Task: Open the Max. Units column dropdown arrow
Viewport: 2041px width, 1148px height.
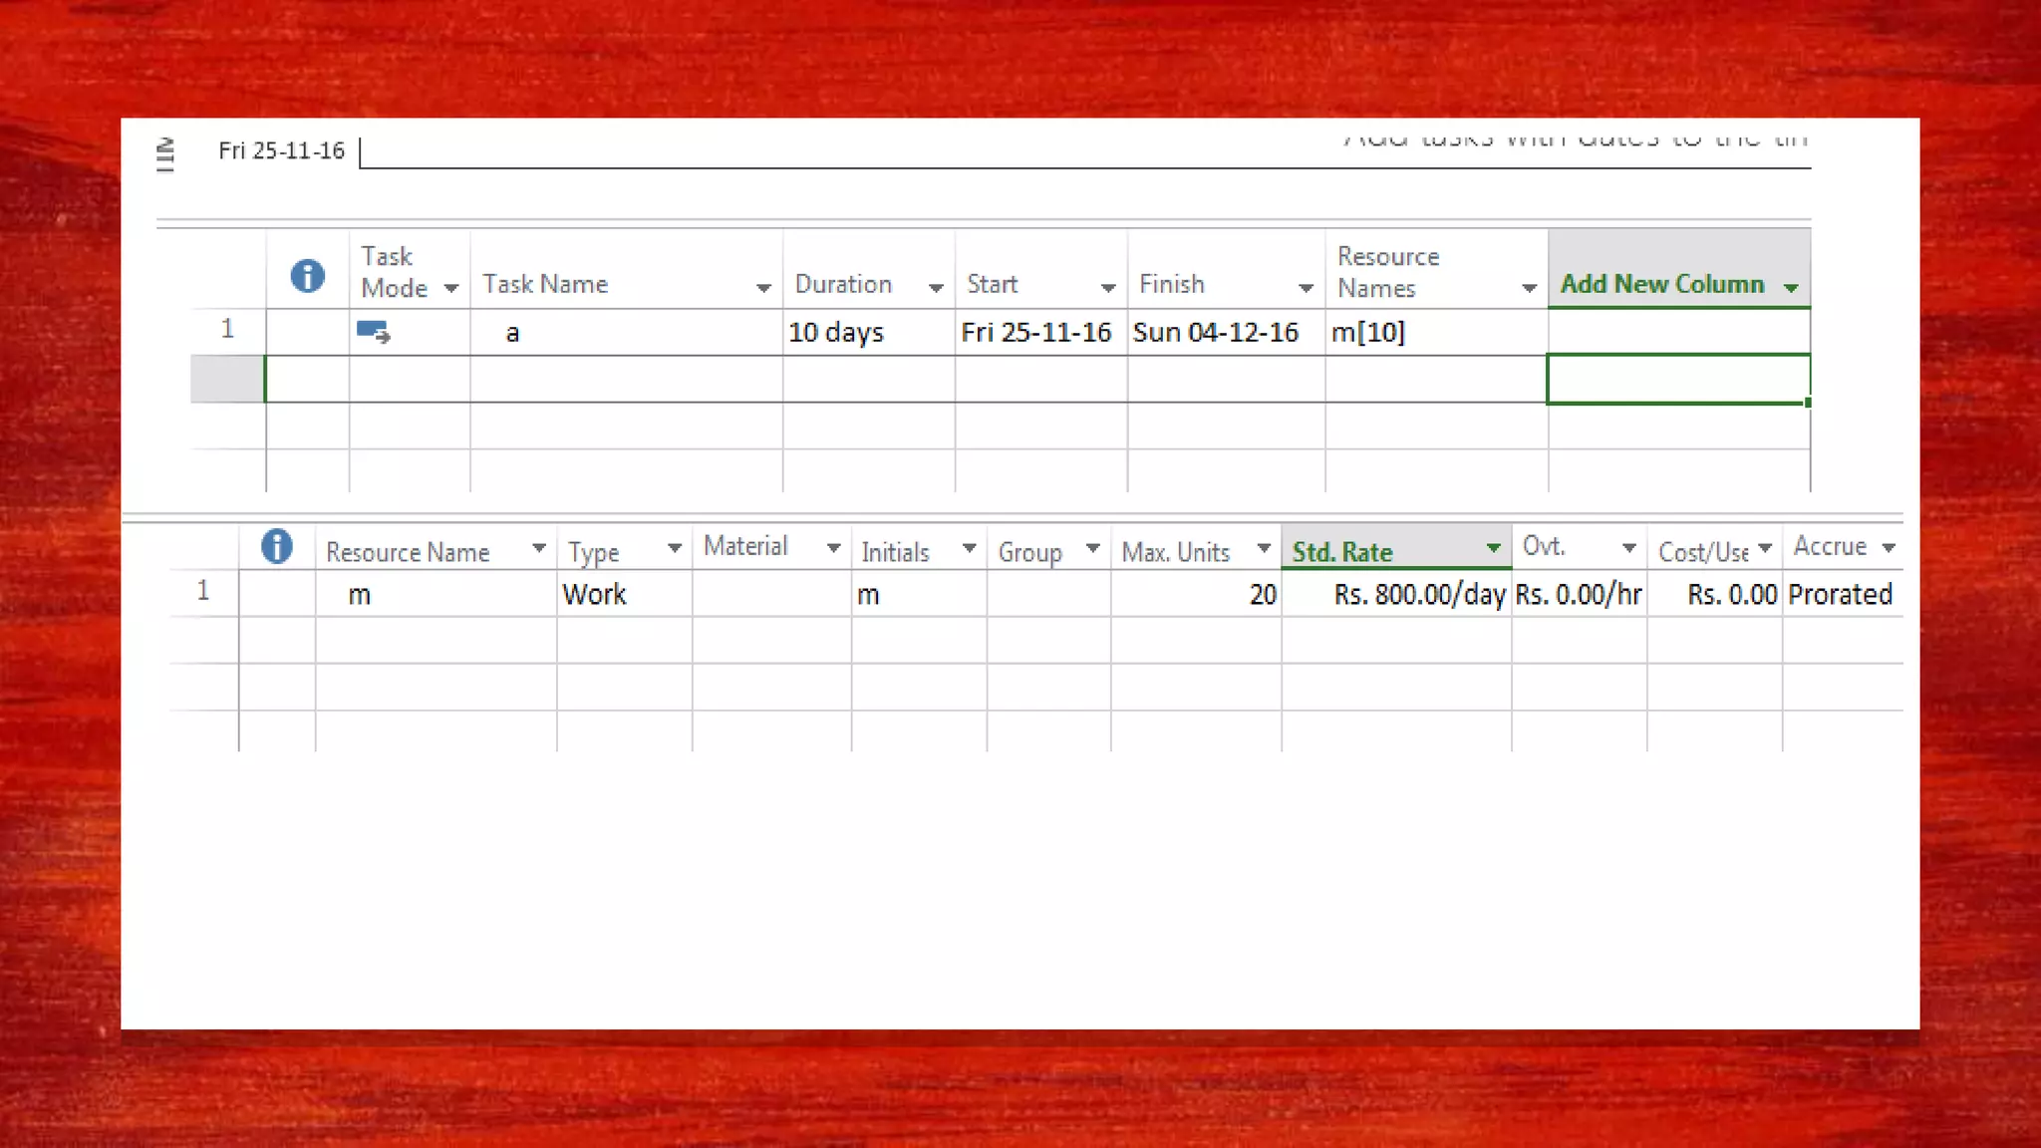Action: click(x=1264, y=548)
